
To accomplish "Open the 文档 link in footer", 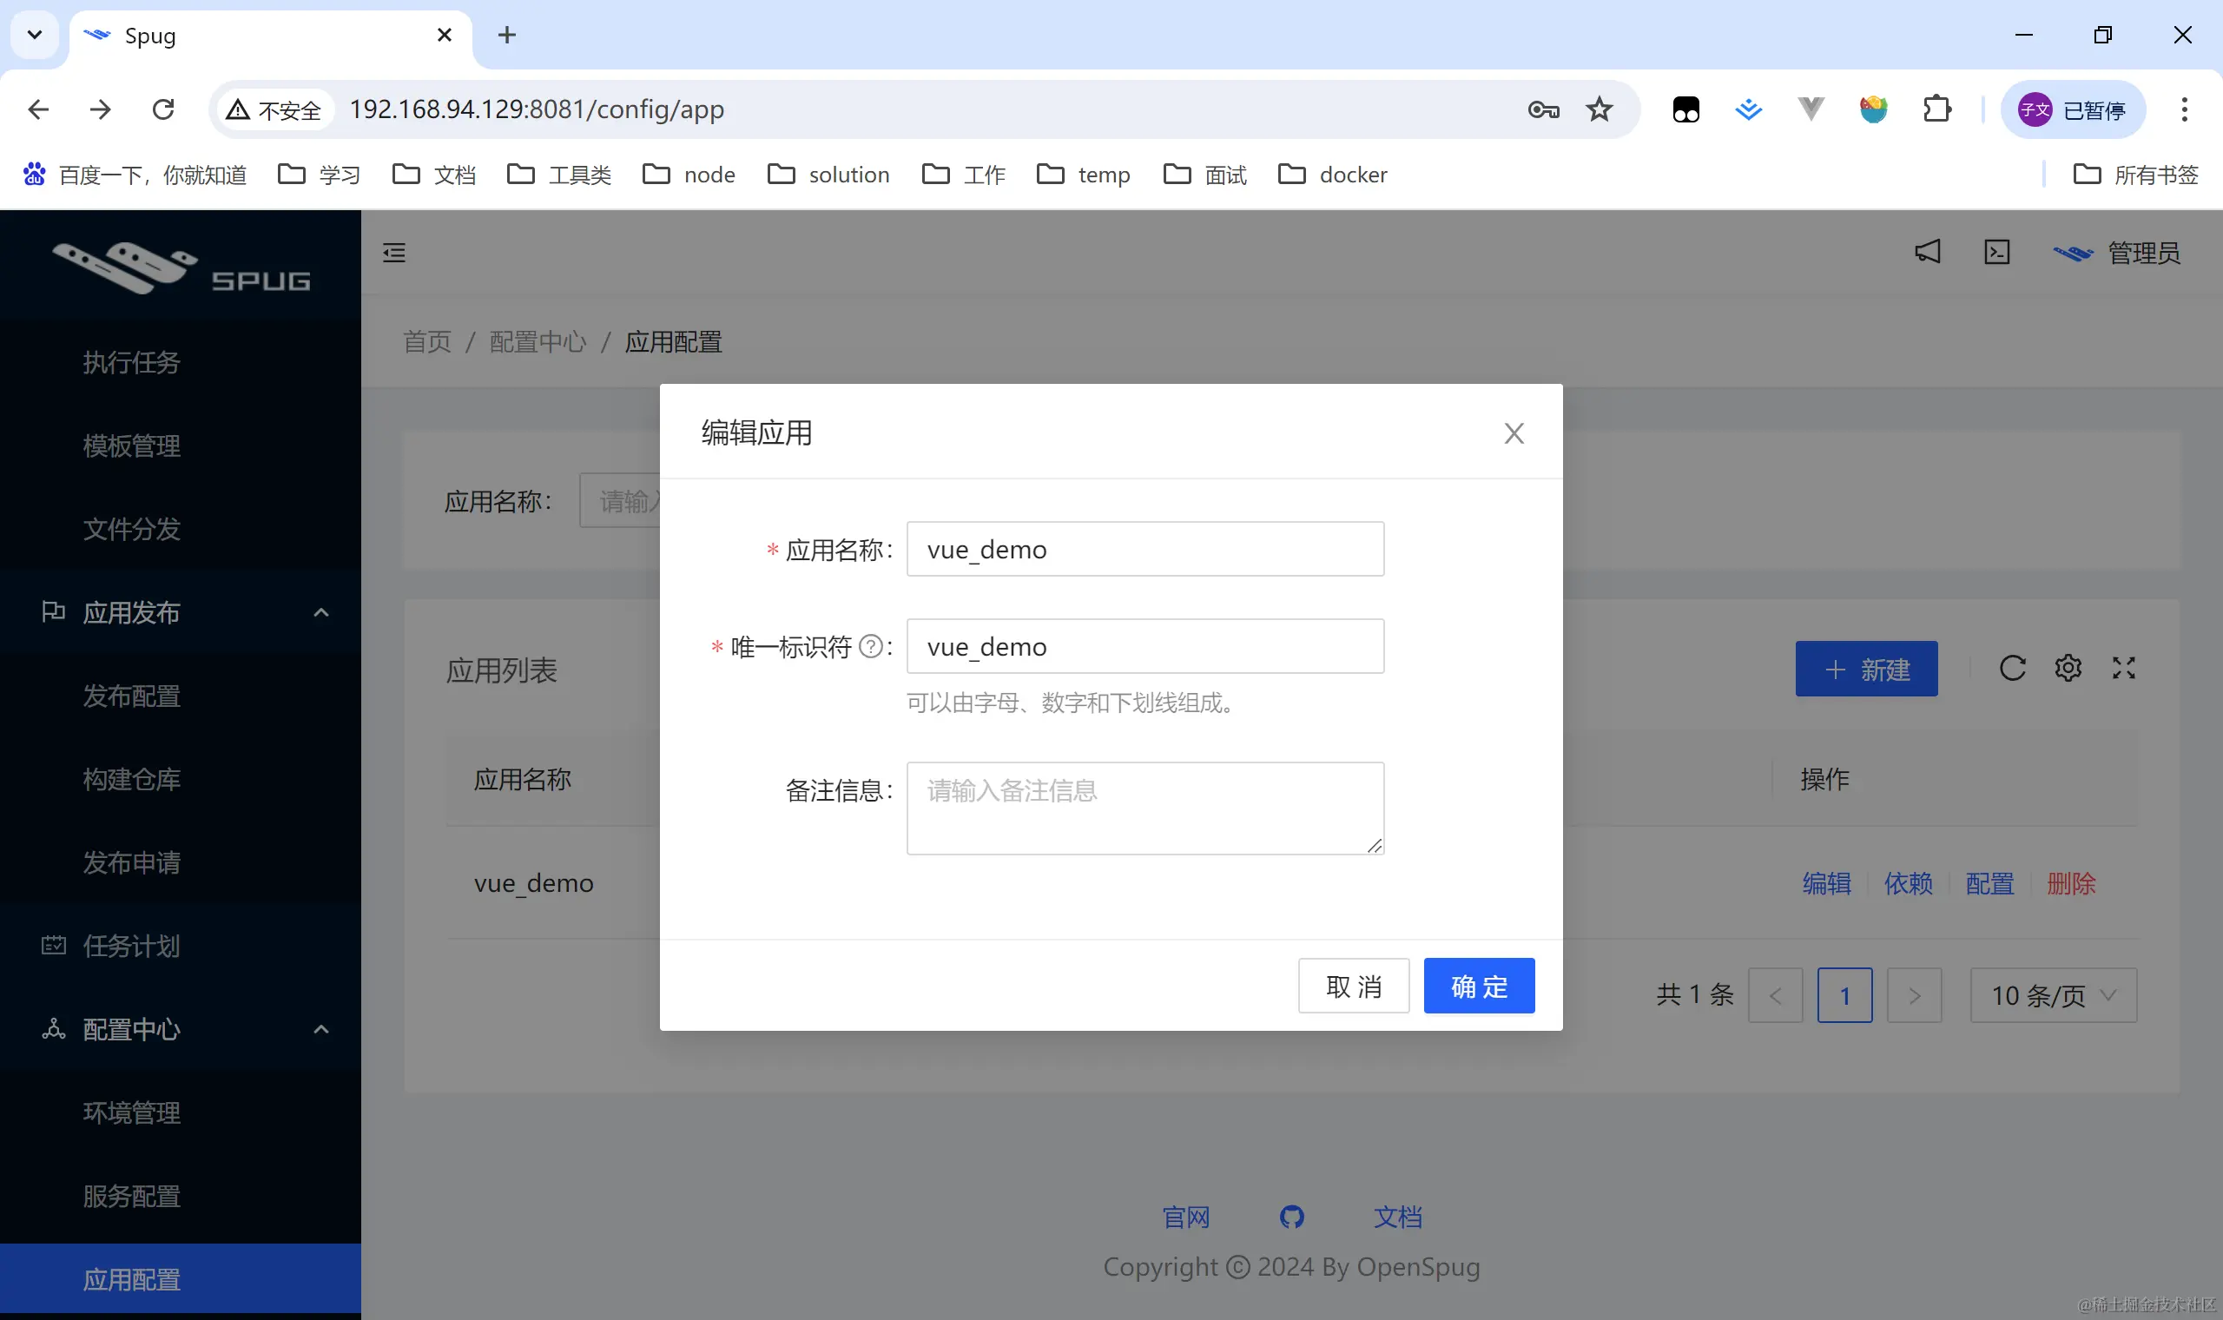I will (x=1397, y=1217).
